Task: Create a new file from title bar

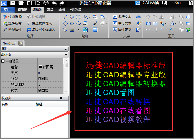Action: click(12, 3)
